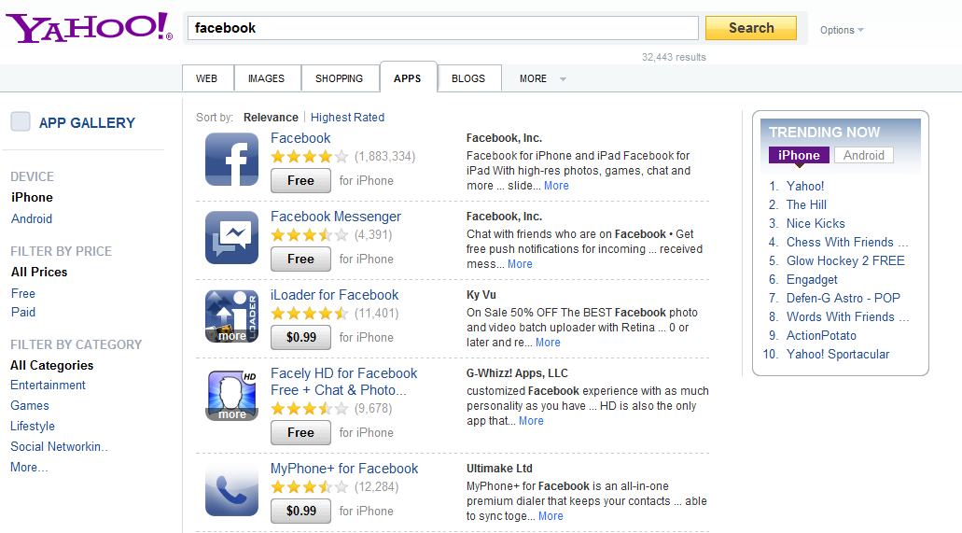Click the Free button for Facely HD
This screenshot has height=533, width=962.
tap(300, 433)
